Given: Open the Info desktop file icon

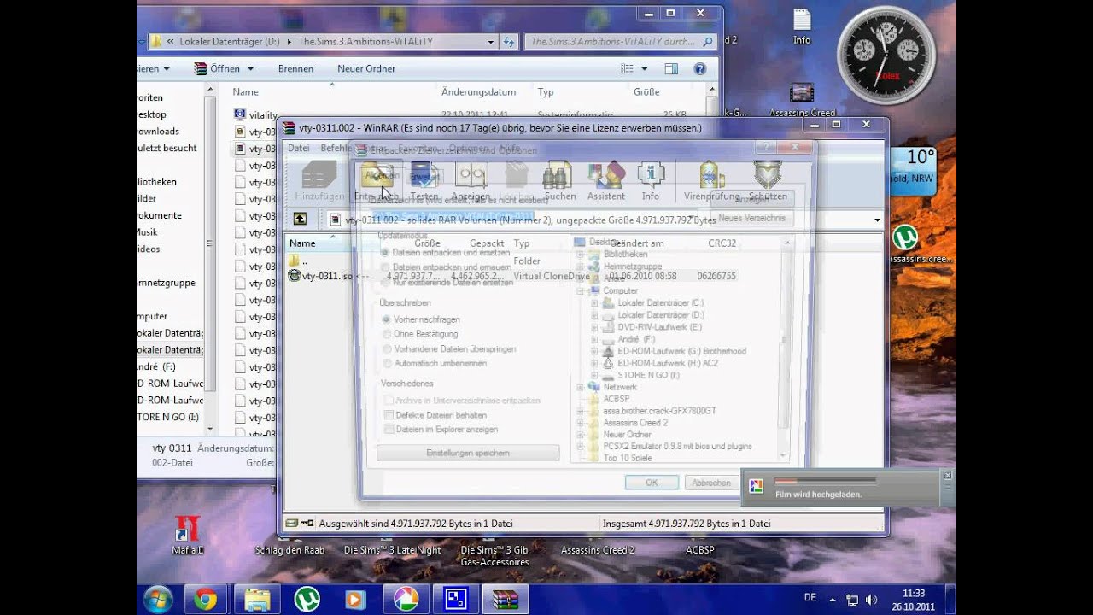Looking at the screenshot, I should tap(802, 26).
